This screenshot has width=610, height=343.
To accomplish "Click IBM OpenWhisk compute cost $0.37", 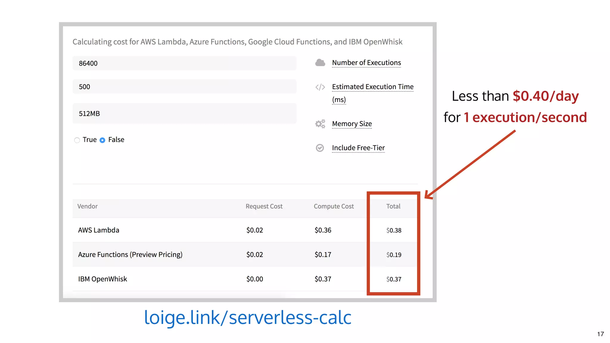I will (x=323, y=279).
